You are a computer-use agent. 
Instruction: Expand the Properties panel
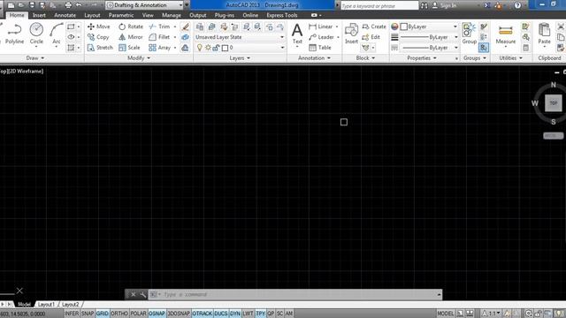(422, 57)
